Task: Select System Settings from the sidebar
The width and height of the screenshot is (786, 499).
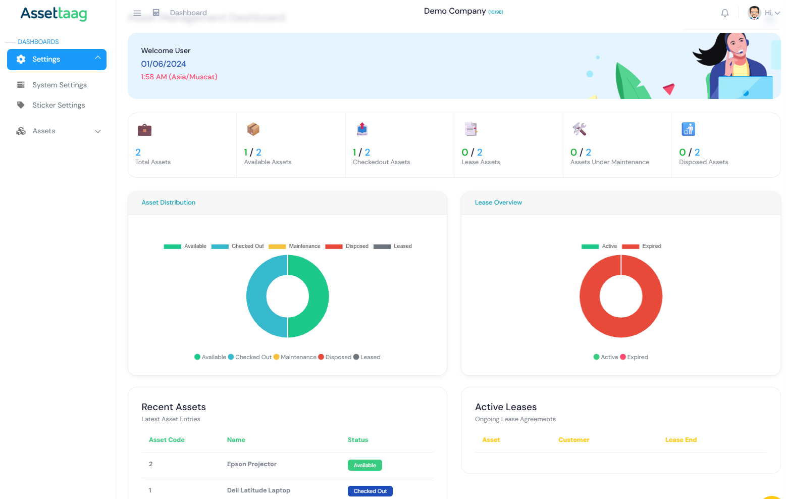Action: tap(59, 84)
